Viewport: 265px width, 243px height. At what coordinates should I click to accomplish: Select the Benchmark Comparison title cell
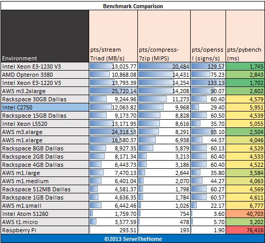[x=133, y=6]
